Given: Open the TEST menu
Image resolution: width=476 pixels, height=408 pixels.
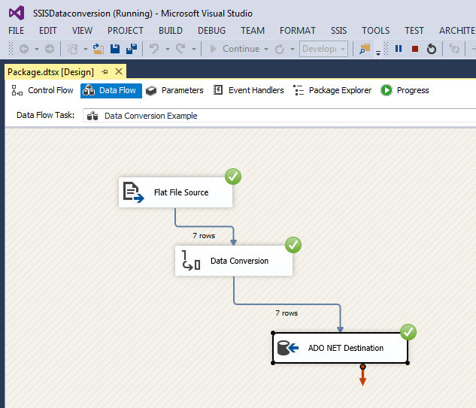Looking at the screenshot, I should coord(414,31).
